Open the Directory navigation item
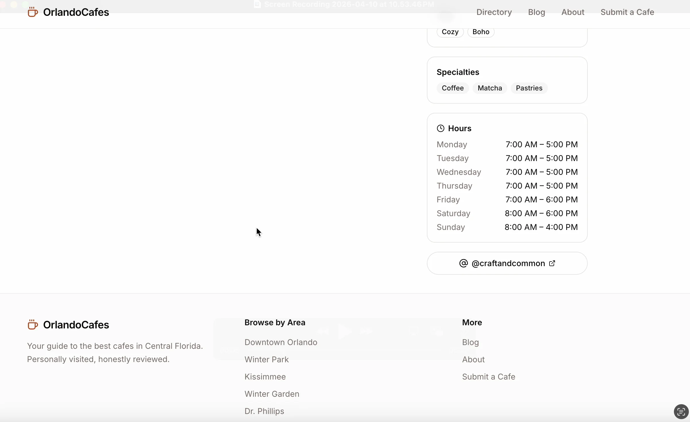 494,12
